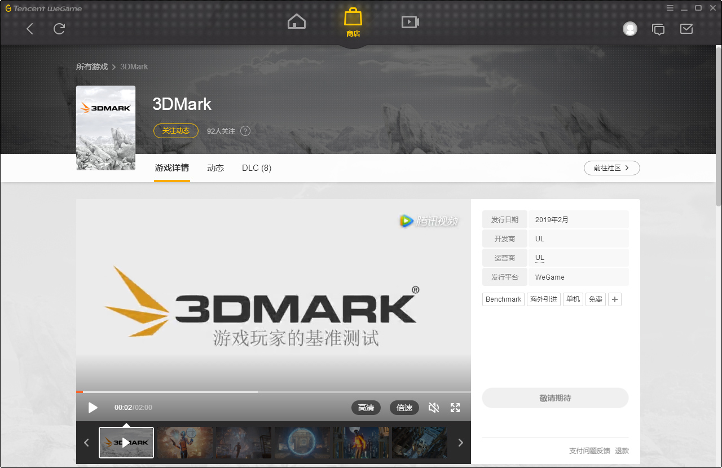Switch to the 动态 tab

coord(215,168)
